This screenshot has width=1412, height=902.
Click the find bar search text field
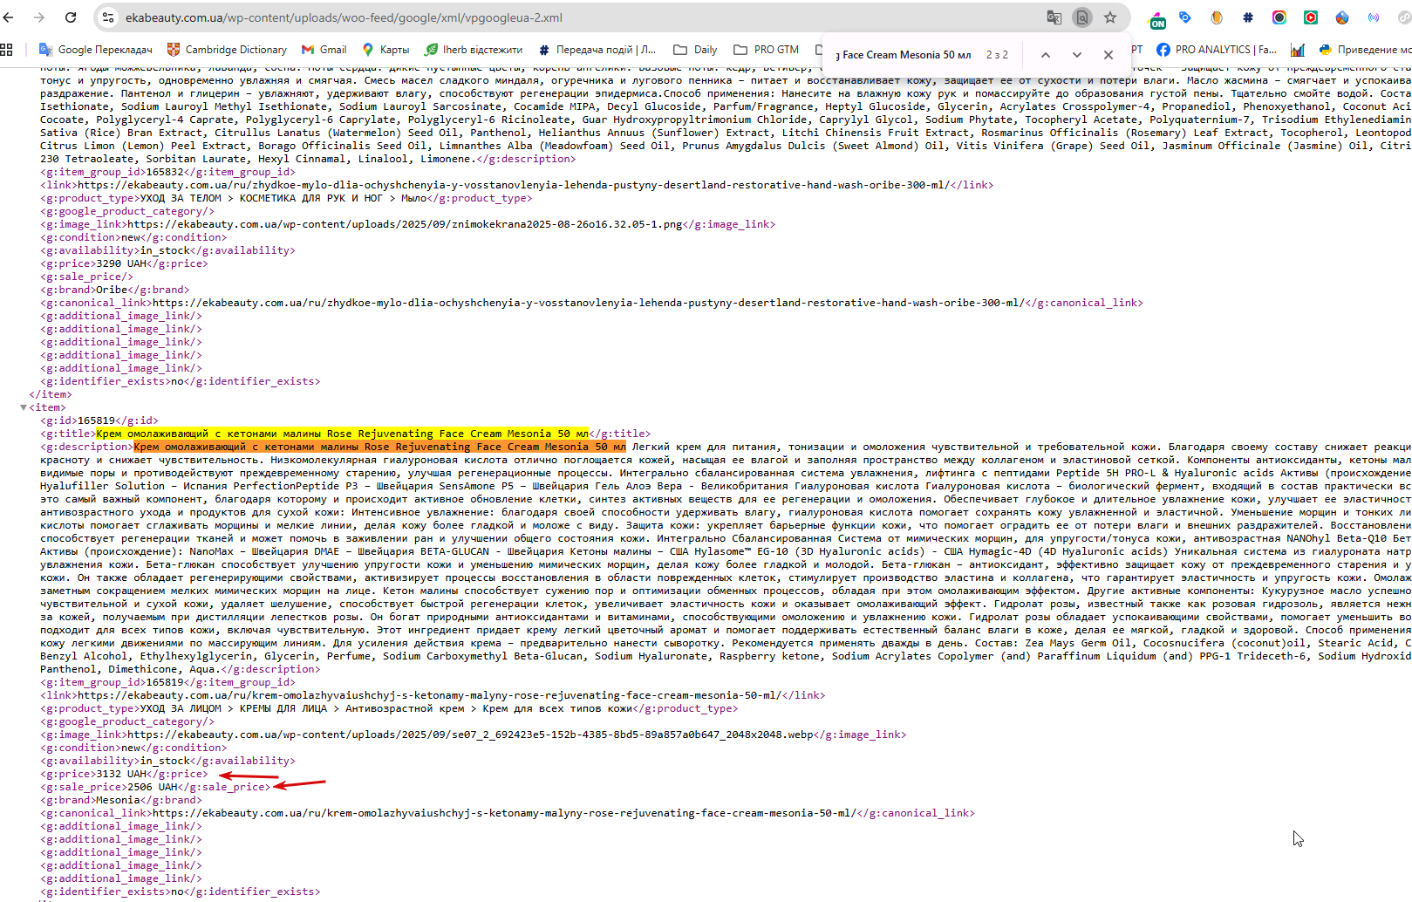(x=904, y=54)
